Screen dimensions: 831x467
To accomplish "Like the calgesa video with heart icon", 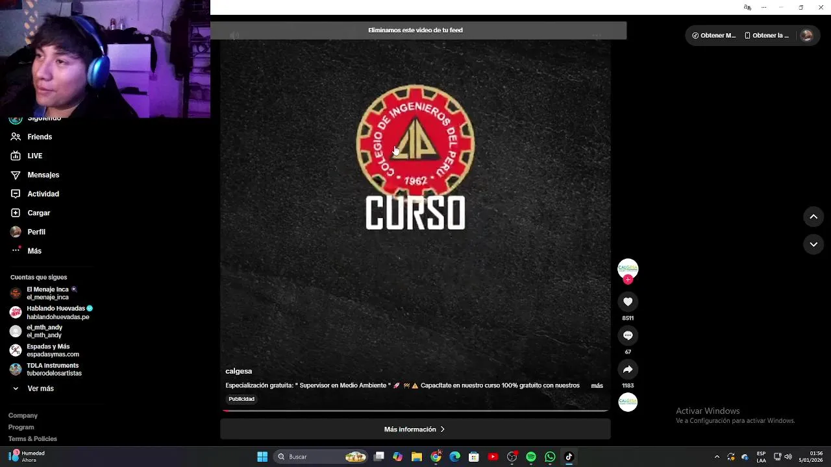I will [x=628, y=302].
